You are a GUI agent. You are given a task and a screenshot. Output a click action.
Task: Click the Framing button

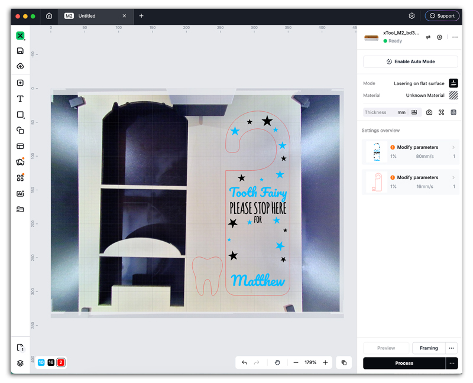point(429,348)
